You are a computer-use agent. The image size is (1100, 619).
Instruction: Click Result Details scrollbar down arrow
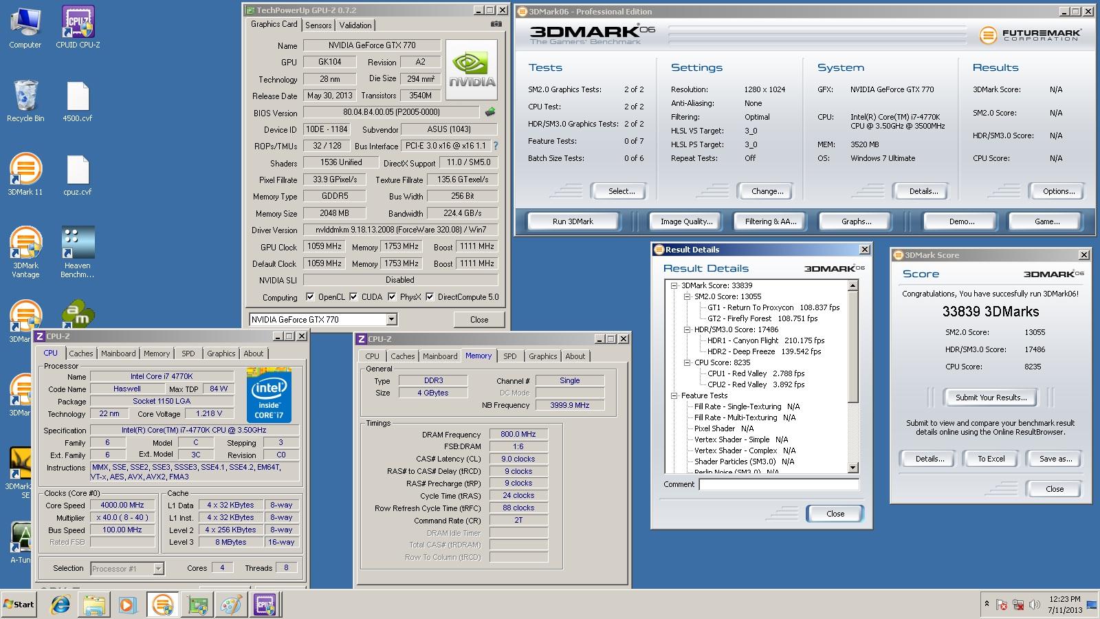[853, 468]
